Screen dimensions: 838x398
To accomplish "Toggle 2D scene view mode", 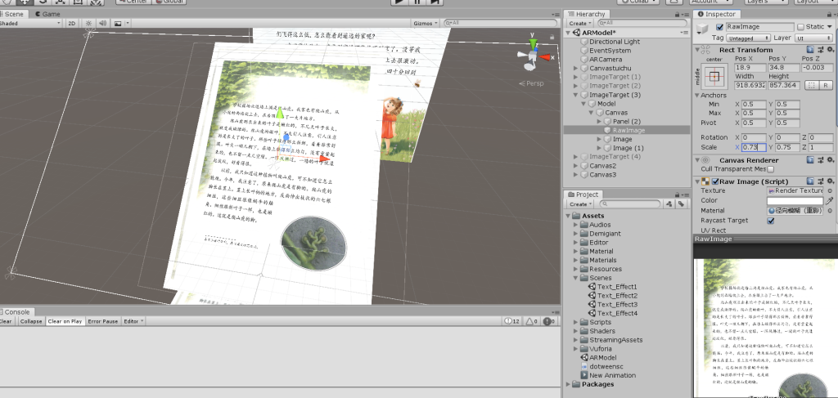I will point(72,23).
